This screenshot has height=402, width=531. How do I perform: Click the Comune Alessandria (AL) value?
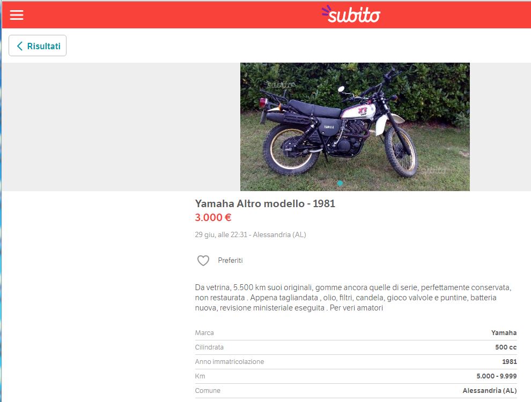[x=490, y=391]
